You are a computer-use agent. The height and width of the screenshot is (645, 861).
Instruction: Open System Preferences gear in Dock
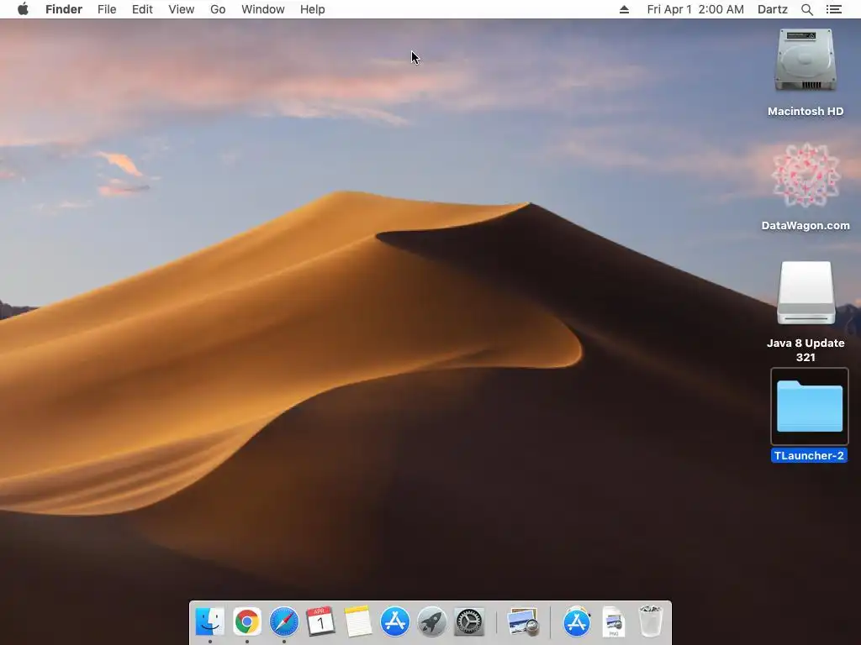(x=469, y=621)
